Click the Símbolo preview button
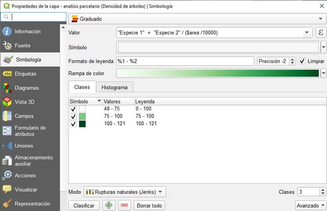The height and width of the screenshot is (211, 327). tap(218, 47)
